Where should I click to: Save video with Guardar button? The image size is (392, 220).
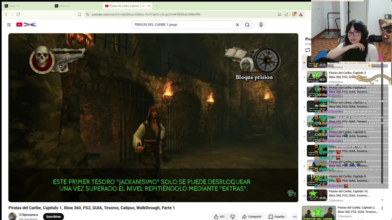[x=277, y=217]
